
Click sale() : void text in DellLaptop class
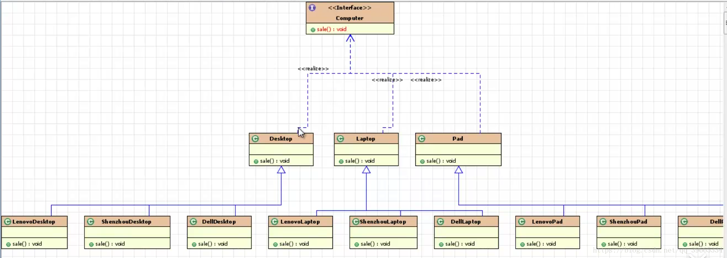click(460, 244)
